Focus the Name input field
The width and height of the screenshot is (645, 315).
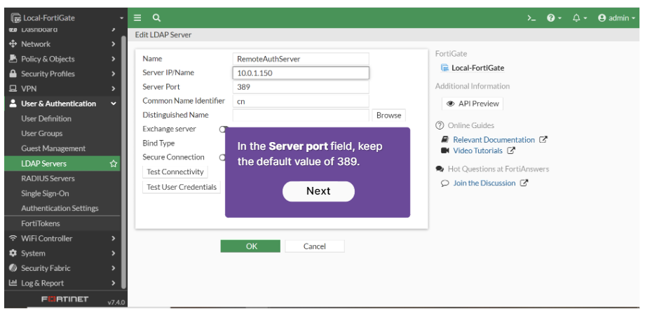(x=301, y=59)
